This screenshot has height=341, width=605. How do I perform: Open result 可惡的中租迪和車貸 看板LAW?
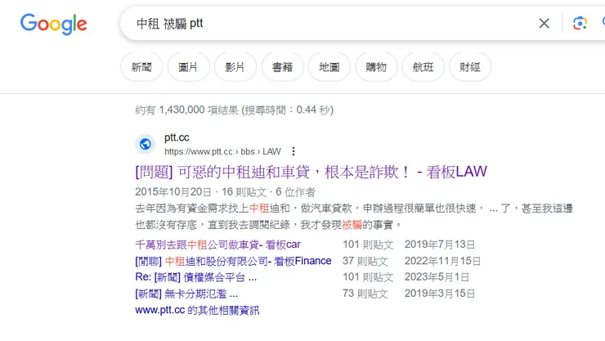pyautogui.click(x=311, y=172)
